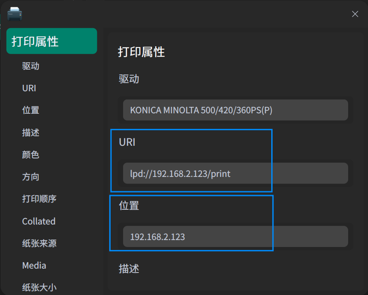This screenshot has width=368, height=295.
Task: Choose 颜色 in the sidebar
Action: pos(31,154)
